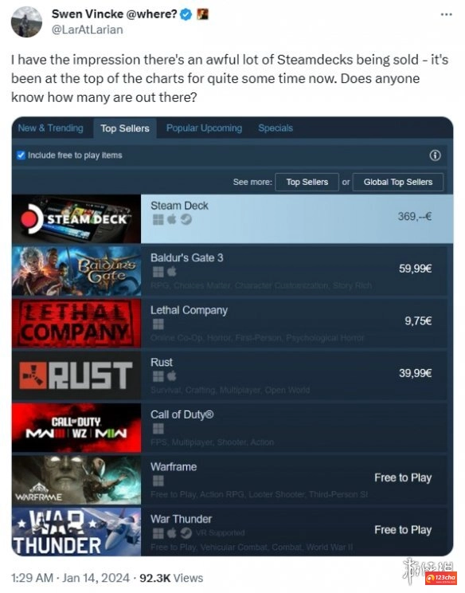
Task: Click Swen Vincke's profile avatar
Action: [x=26, y=22]
